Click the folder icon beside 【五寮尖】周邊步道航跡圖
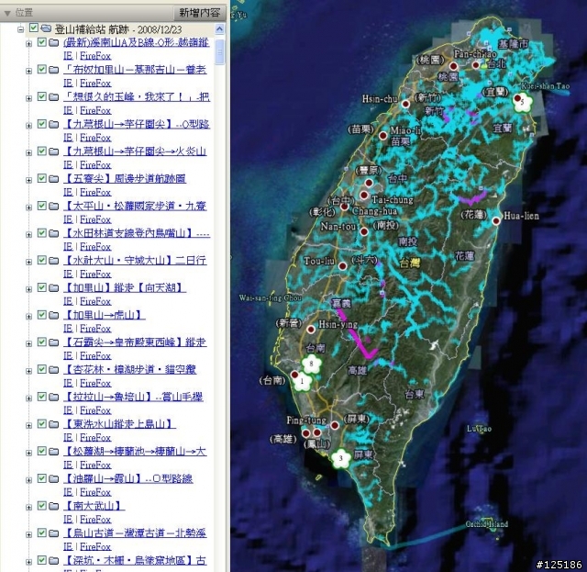 [x=53, y=179]
